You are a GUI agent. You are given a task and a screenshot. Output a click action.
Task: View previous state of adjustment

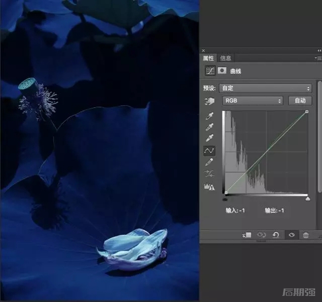pyautogui.click(x=261, y=235)
